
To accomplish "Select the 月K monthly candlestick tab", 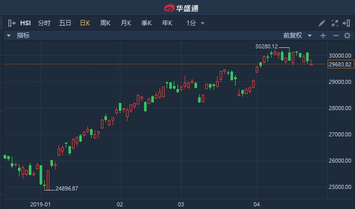I will (126, 23).
